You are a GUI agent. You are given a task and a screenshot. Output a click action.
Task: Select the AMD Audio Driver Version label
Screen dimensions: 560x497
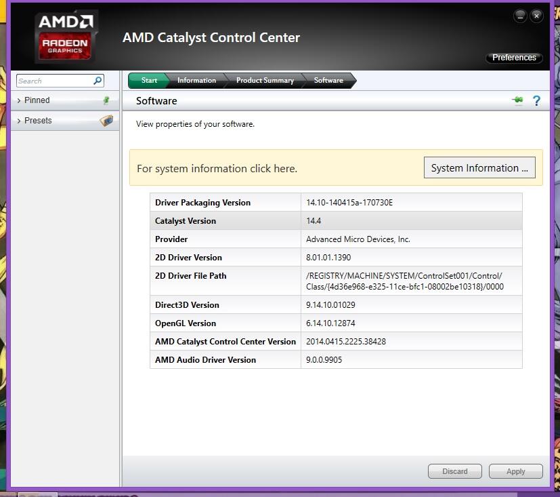point(205,360)
